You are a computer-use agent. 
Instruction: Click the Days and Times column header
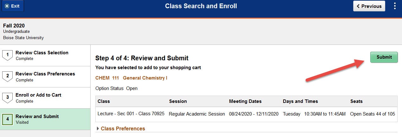300,101
